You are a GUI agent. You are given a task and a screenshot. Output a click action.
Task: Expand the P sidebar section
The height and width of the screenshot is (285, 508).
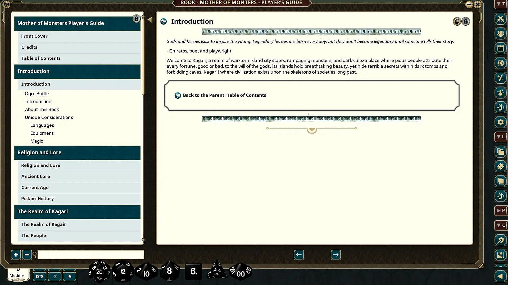tap(501, 211)
